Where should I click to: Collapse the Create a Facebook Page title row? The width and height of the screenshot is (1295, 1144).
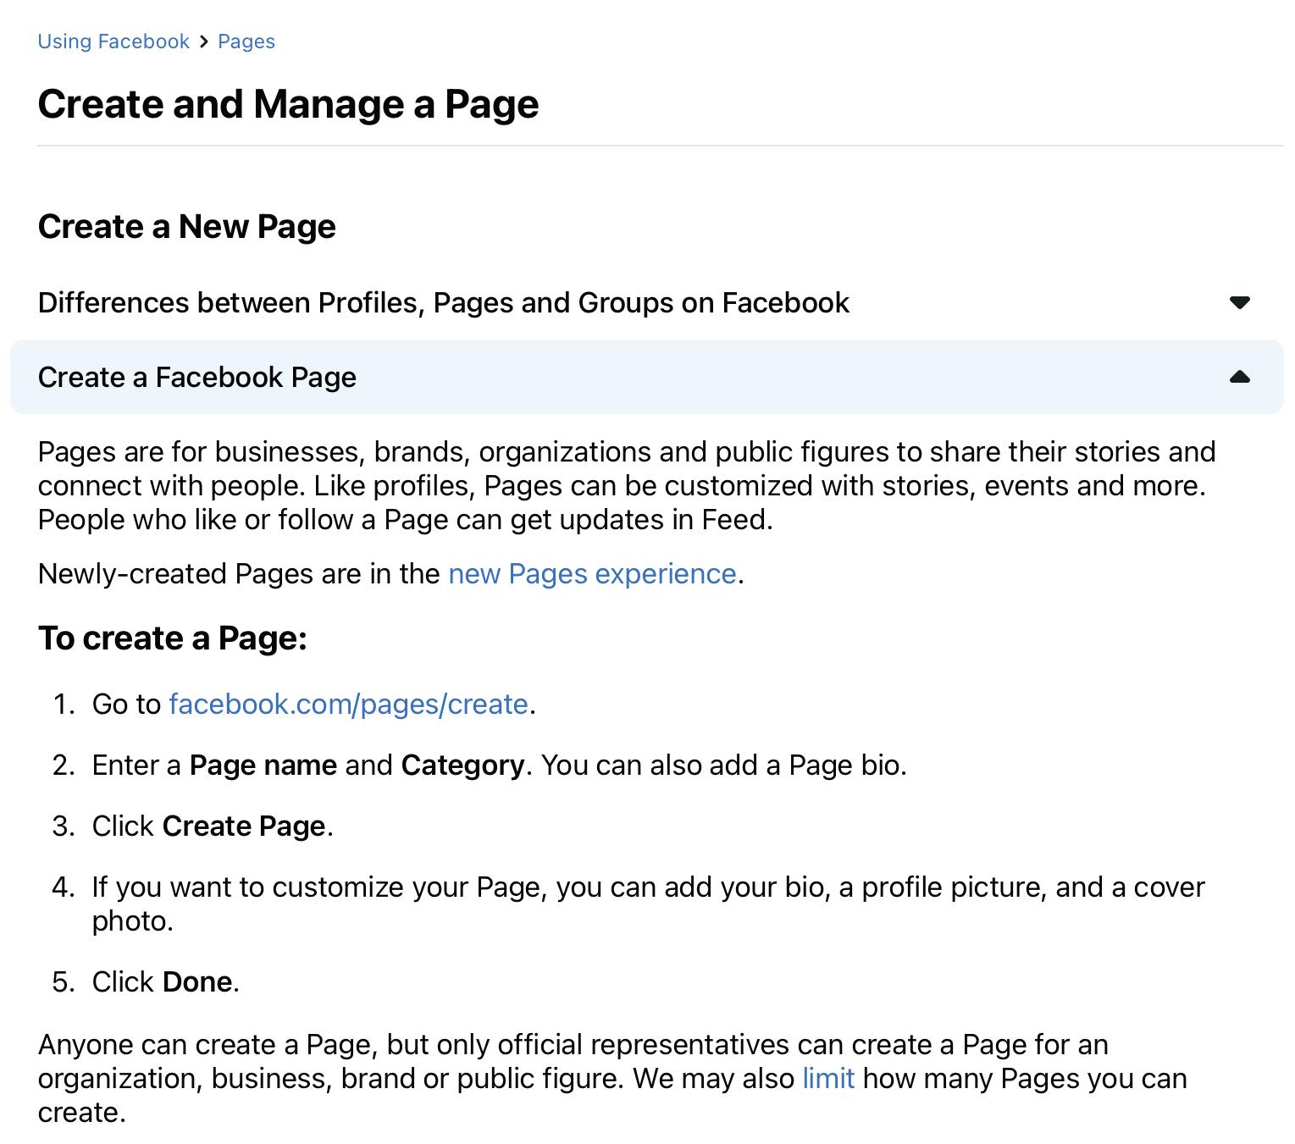[x=197, y=377]
